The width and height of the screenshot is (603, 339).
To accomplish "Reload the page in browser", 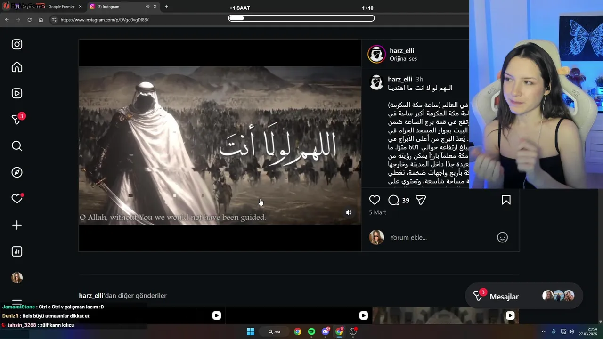I will [x=29, y=20].
